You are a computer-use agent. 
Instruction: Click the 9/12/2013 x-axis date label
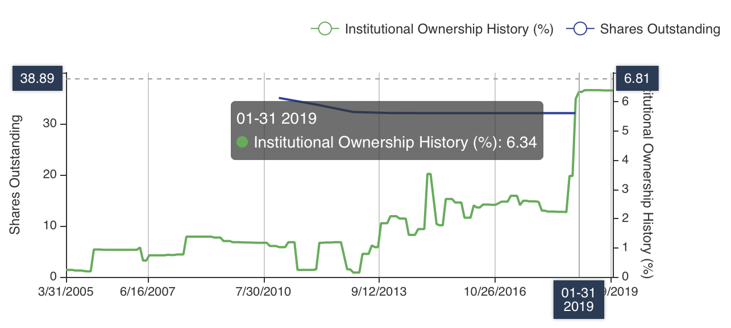(x=380, y=291)
